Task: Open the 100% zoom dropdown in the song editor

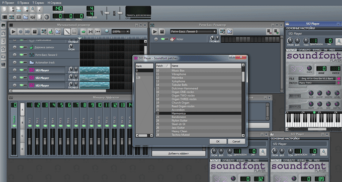Action: (x=121, y=32)
